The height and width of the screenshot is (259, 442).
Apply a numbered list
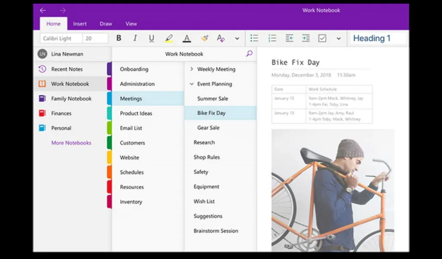272,38
